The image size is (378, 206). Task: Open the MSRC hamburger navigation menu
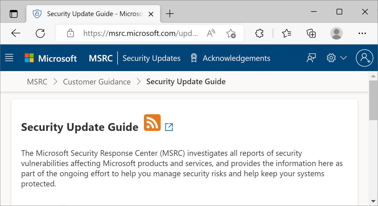click(x=9, y=58)
